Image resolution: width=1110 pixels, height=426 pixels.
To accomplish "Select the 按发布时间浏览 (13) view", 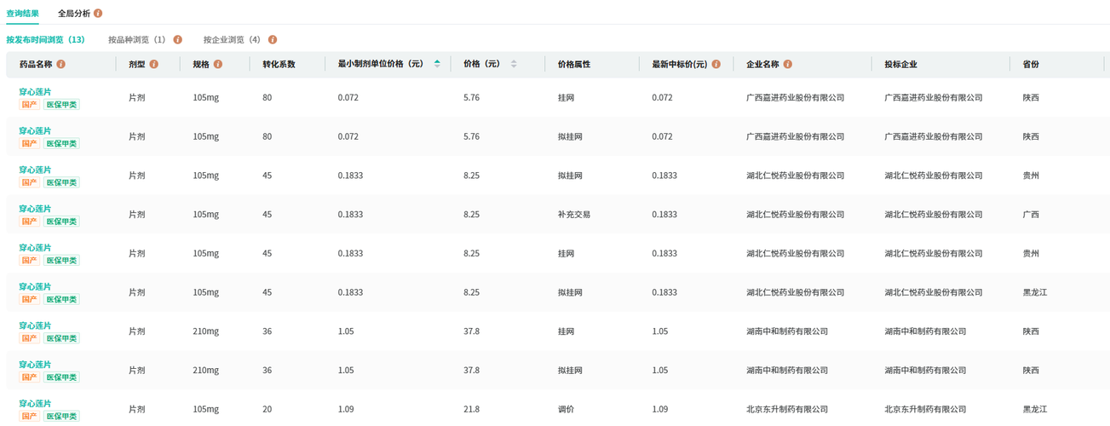I will click(46, 40).
